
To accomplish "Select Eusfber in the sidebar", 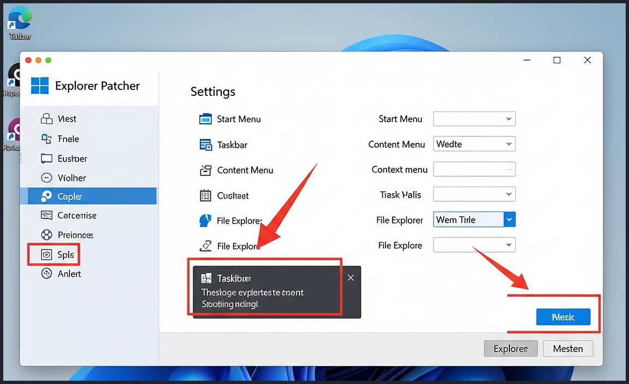I will (x=72, y=159).
